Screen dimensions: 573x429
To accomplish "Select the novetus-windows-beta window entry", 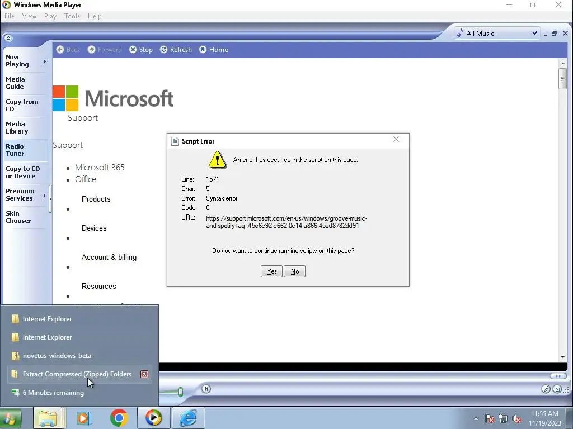I will tap(79, 356).
